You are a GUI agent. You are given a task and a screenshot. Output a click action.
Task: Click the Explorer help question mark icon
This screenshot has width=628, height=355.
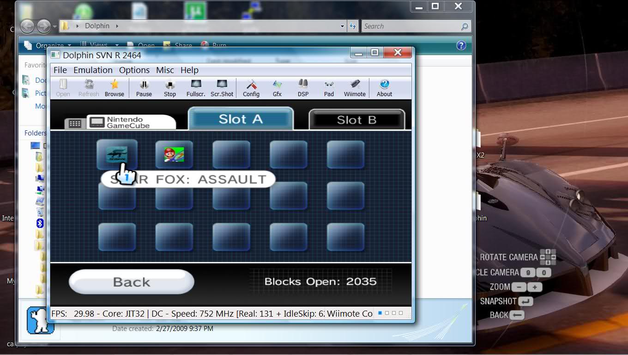point(461,45)
